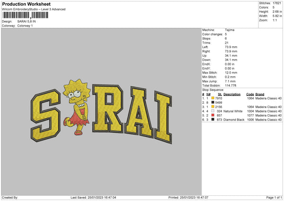Click the 'Created By:' footer label
The image size is (284, 201).
(10, 198)
